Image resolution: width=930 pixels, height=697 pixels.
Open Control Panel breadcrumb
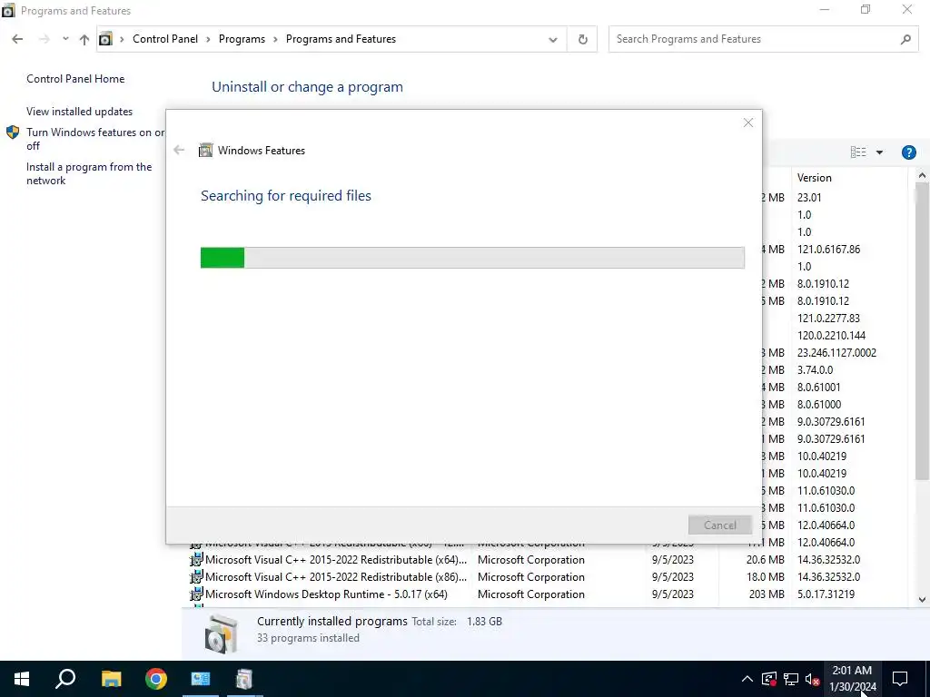[x=165, y=39]
